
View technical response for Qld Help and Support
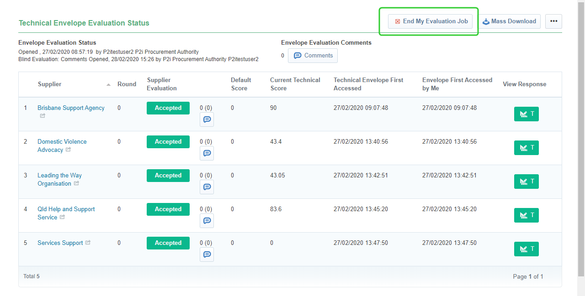(526, 215)
